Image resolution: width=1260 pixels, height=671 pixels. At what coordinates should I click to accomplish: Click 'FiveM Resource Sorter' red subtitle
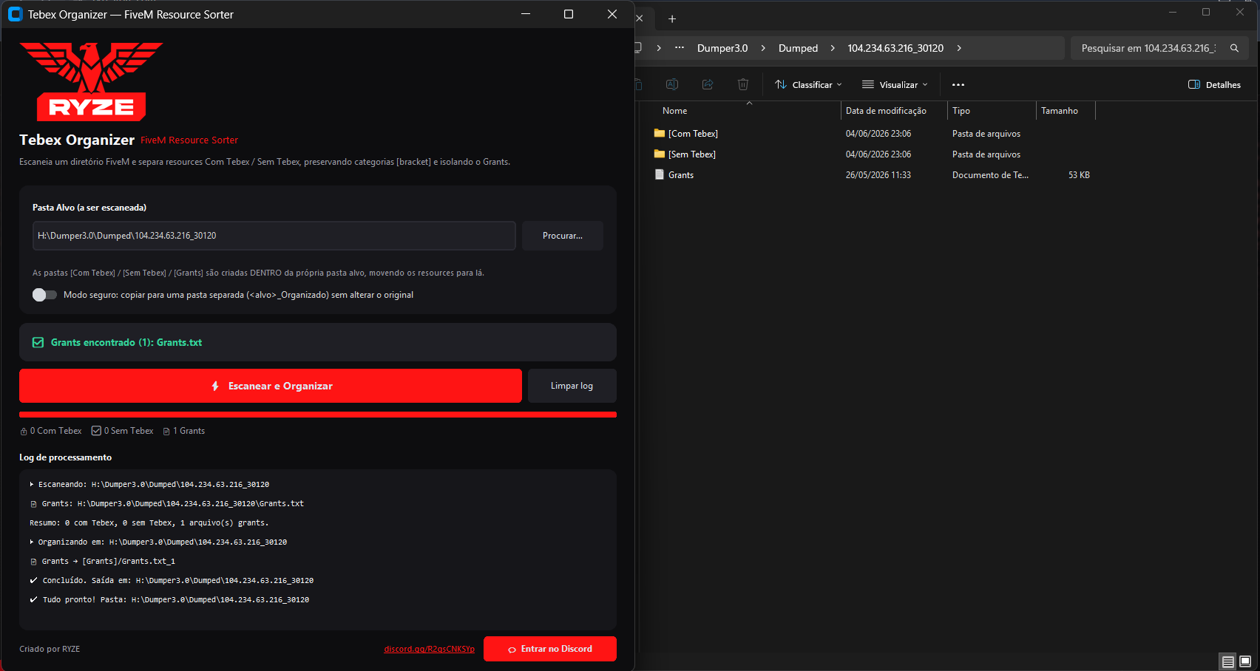(x=189, y=140)
